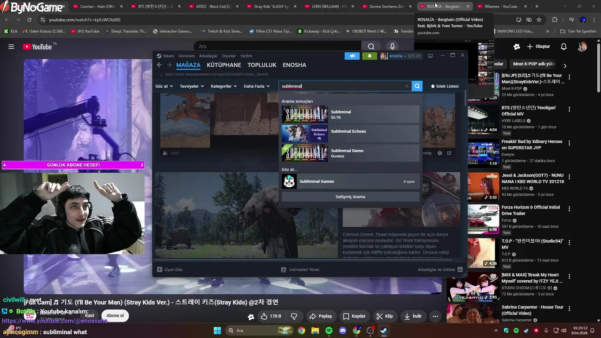Select the Subliminal $5.79 search result

coord(350,114)
